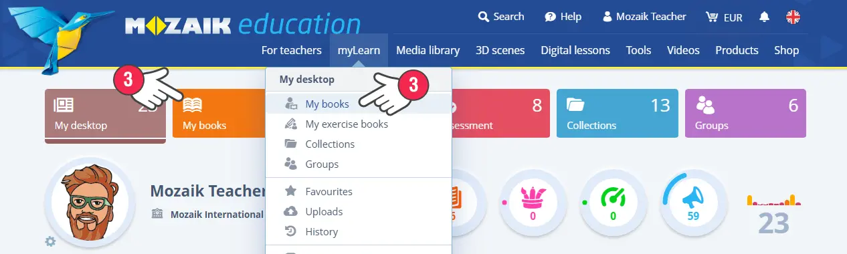Open Help from the top bar
The height and width of the screenshot is (254, 847).
pyautogui.click(x=563, y=17)
